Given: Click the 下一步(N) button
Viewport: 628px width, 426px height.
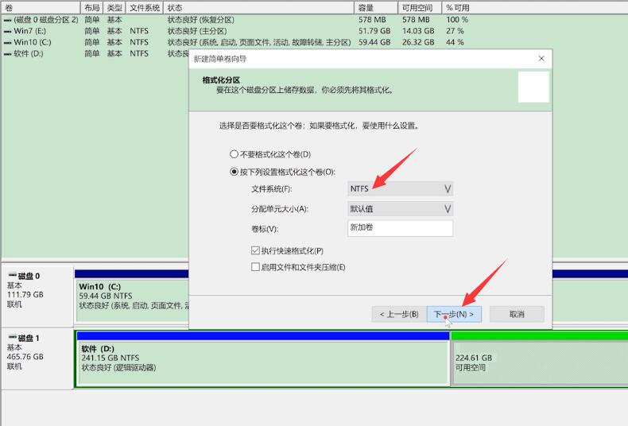Looking at the screenshot, I should [x=454, y=314].
